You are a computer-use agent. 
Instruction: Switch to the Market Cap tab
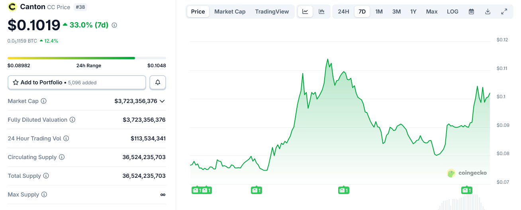pos(230,12)
